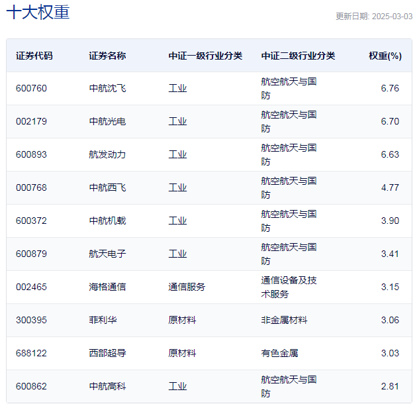Select security code 688122
The image size is (417, 408).
[x=31, y=353]
